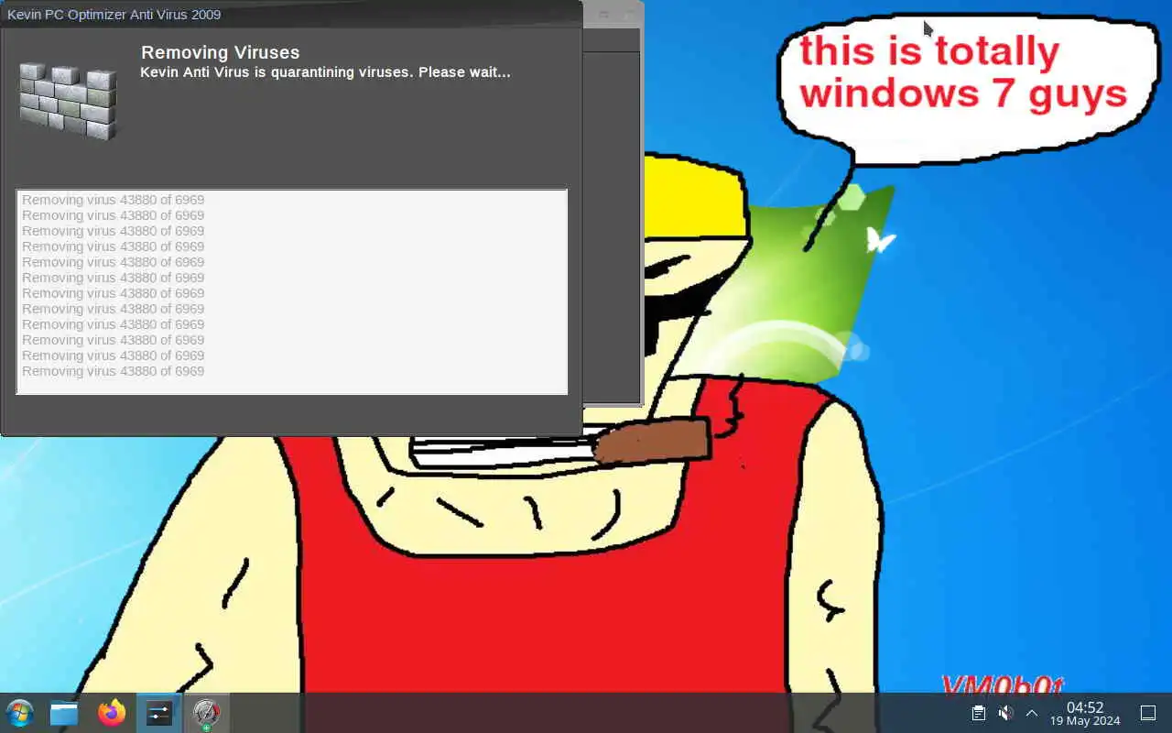
Task: Select the speedometer gauge taskbar icon
Action: [x=206, y=713]
